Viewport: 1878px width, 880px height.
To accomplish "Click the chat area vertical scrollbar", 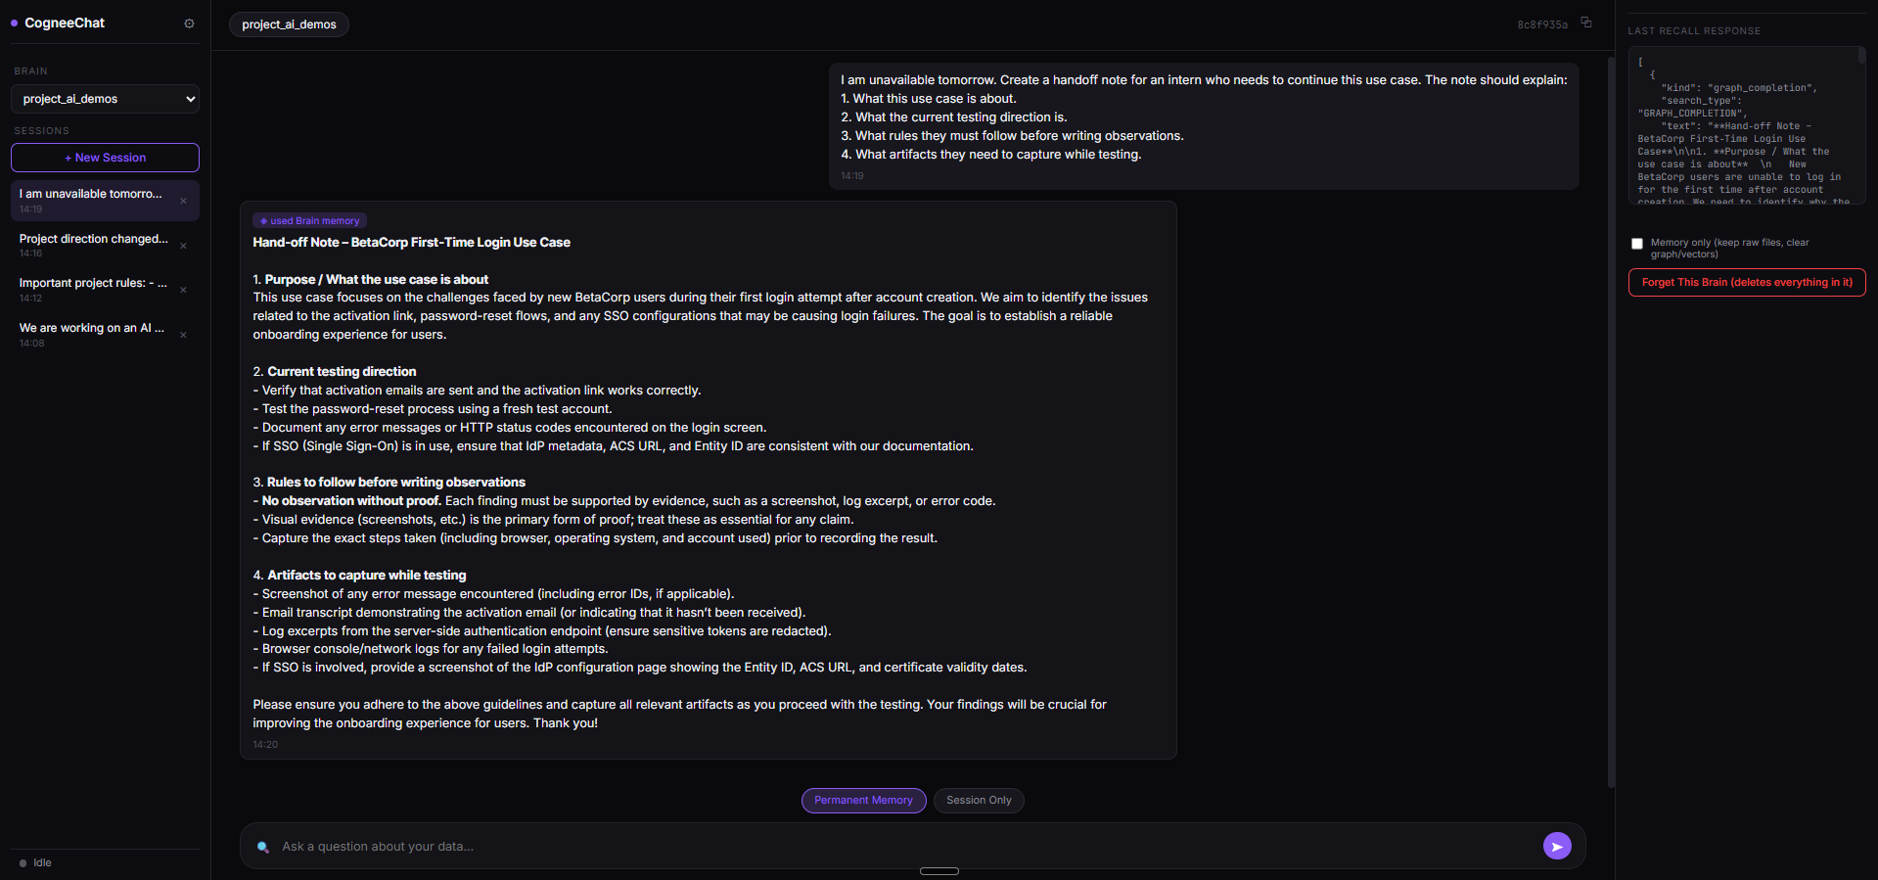I will [x=1611, y=421].
